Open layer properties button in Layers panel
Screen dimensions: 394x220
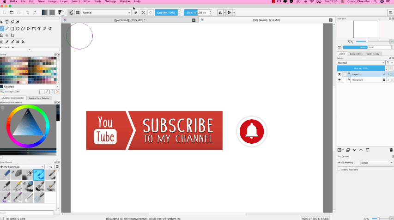point(368,150)
